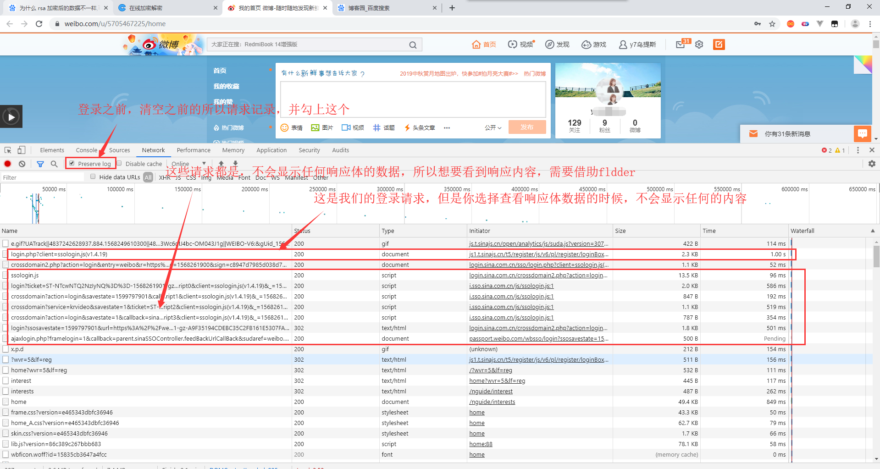Screen dimensions: 880x469
Task: Export HAR file with down arrow
Action: (x=235, y=163)
